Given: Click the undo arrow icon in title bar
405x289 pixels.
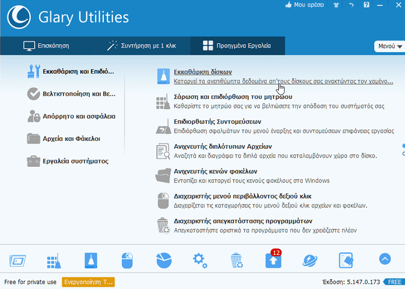Looking at the screenshot, I should coord(351,5).
